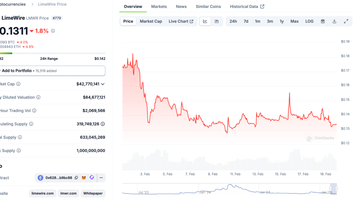Set chart range to 1m
The height and width of the screenshot is (200, 355).
point(258,21)
